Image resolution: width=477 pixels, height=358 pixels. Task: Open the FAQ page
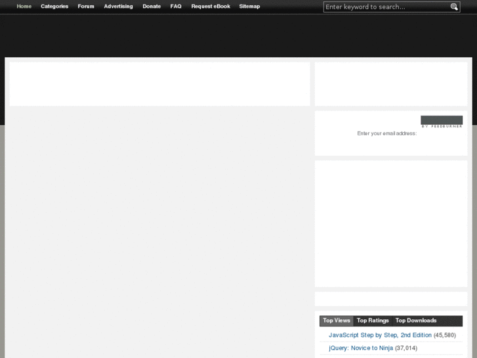point(176,7)
